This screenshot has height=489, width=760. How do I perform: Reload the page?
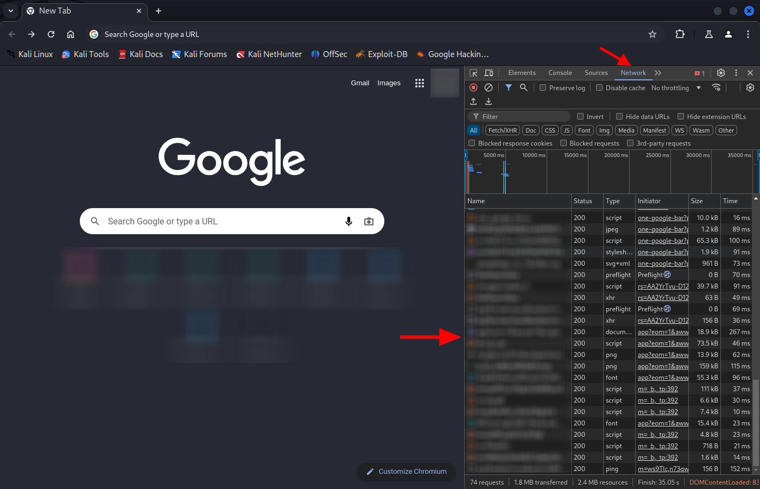pyautogui.click(x=51, y=34)
